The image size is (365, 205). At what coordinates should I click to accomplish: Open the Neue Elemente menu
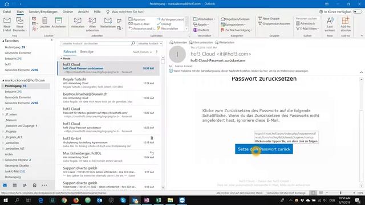20,24
